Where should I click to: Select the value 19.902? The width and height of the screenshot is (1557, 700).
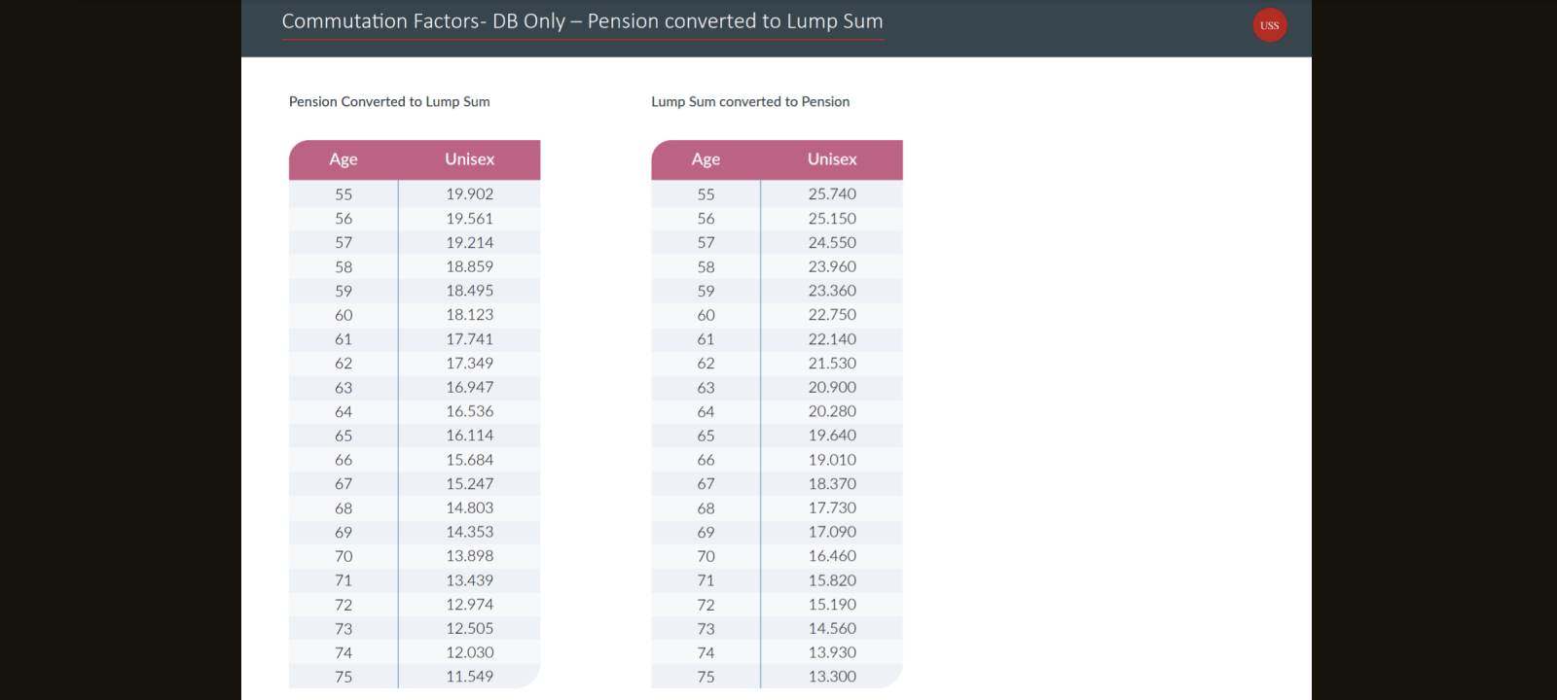[470, 194]
